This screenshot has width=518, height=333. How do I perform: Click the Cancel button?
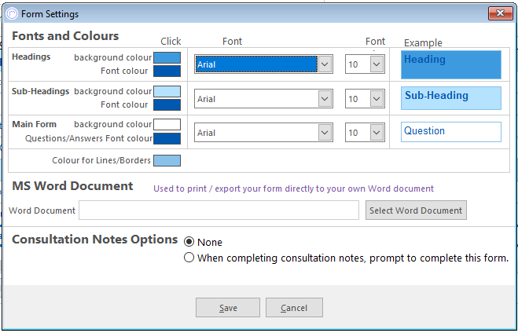click(294, 308)
